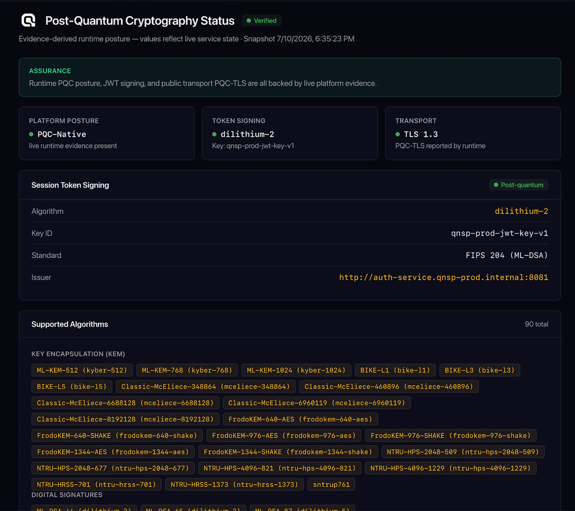The height and width of the screenshot is (511, 575).
Task: Click the FrodoKEM-640-SHAKE chip
Action: [117, 436]
